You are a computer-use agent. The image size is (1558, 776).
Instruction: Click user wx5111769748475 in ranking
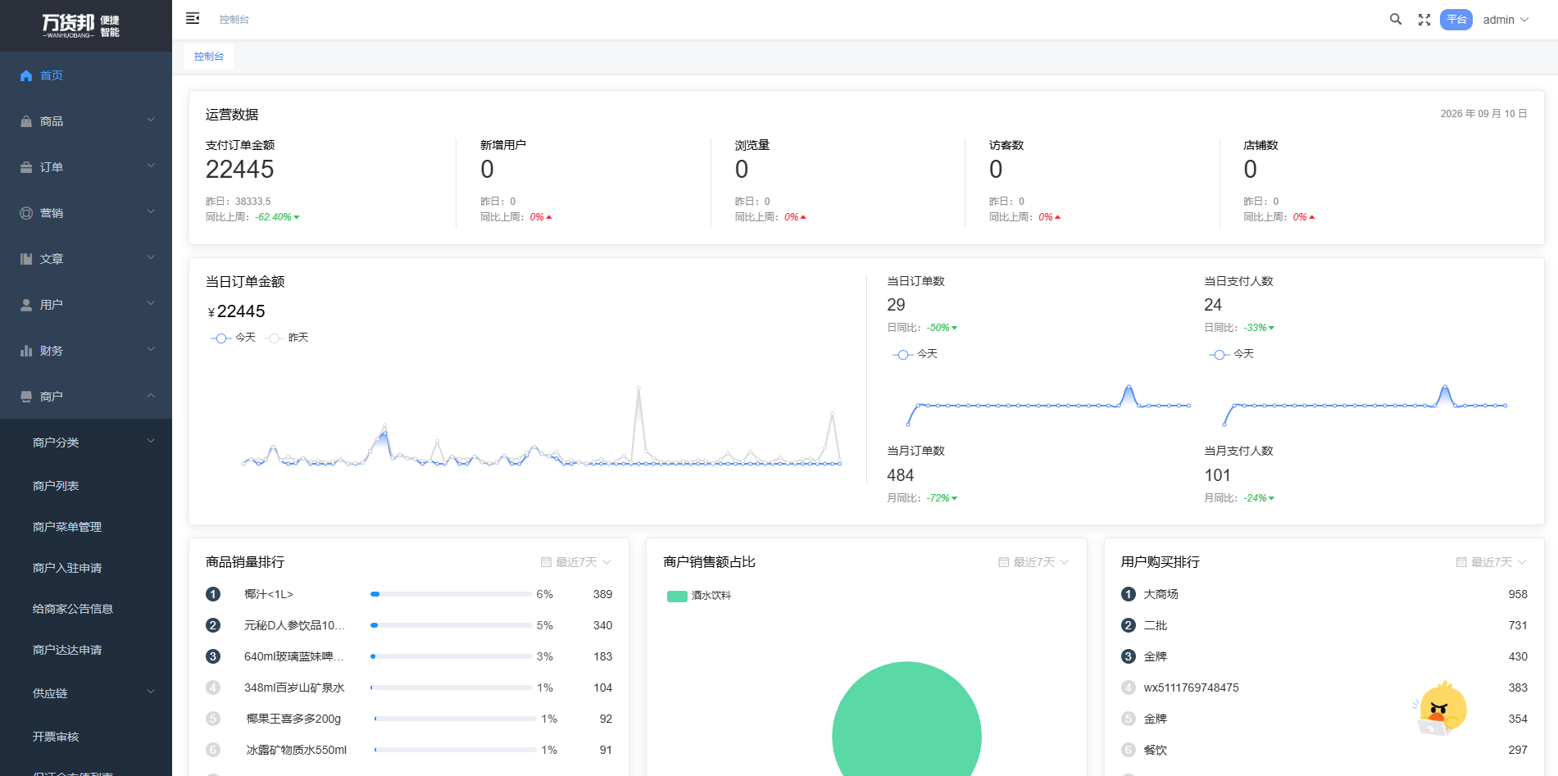[x=1192, y=688]
